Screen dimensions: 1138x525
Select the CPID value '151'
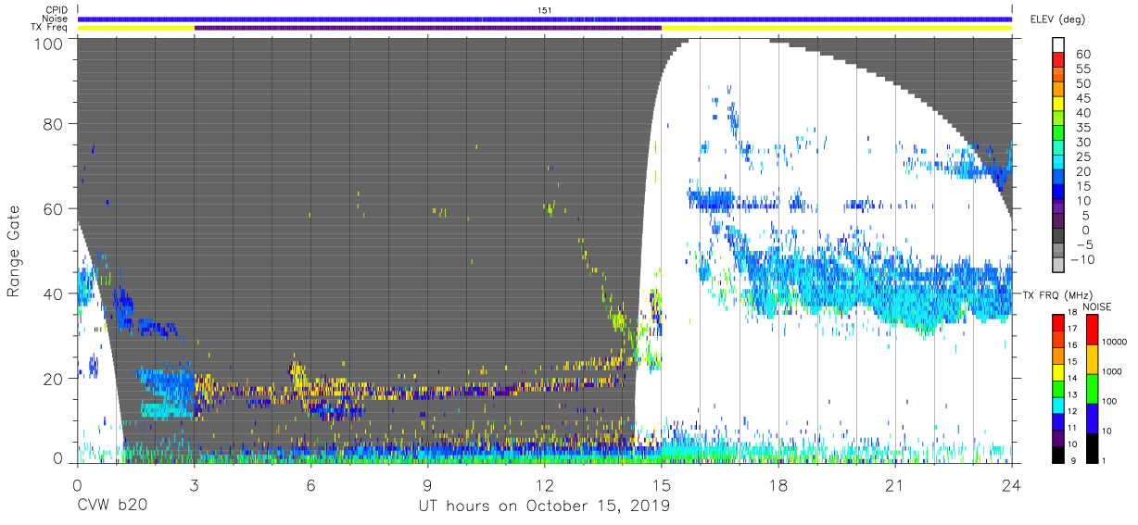(544, 10)
